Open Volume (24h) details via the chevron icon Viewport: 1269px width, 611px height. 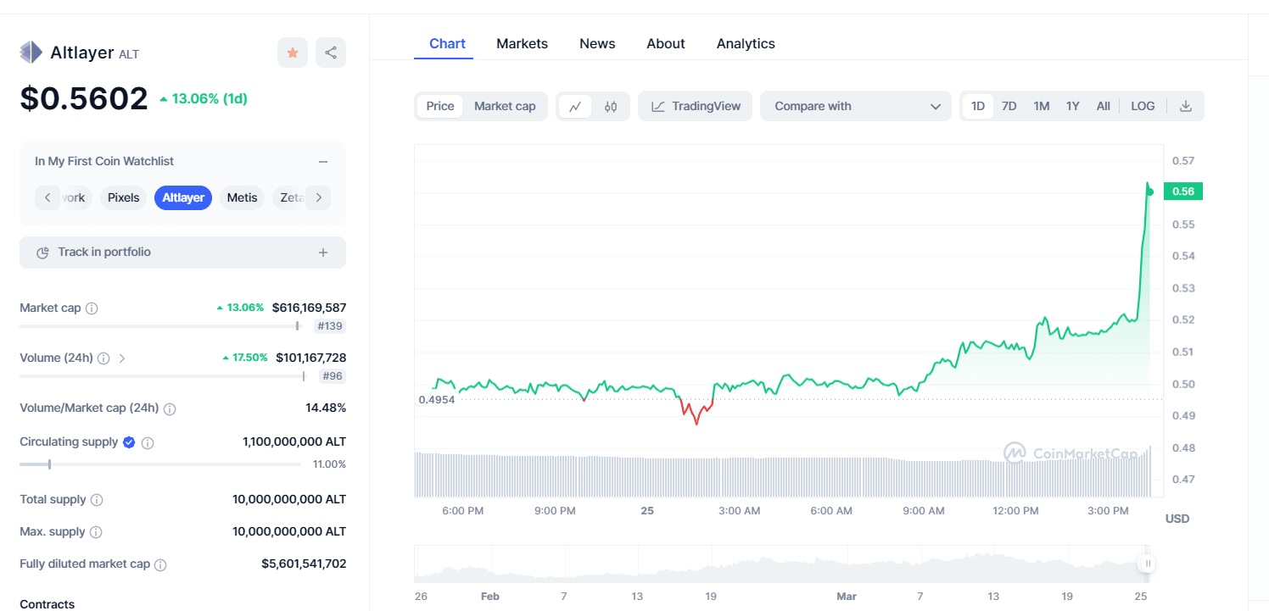tap(122, 358)
